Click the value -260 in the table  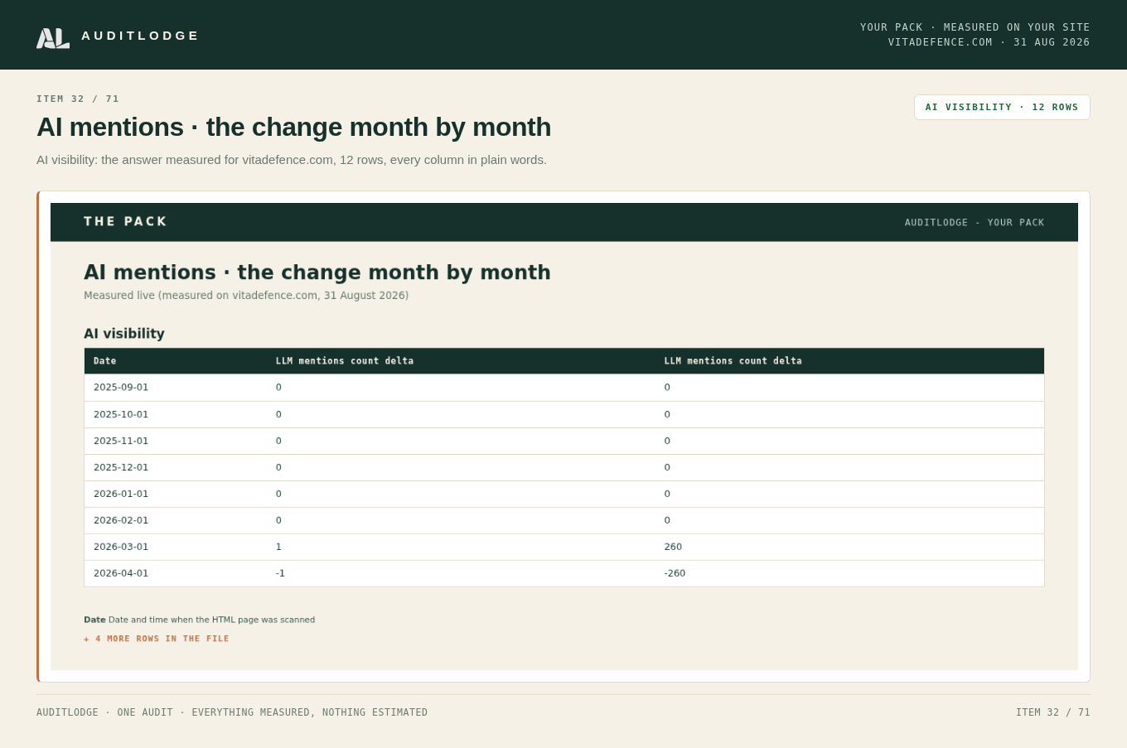[675, 573]
